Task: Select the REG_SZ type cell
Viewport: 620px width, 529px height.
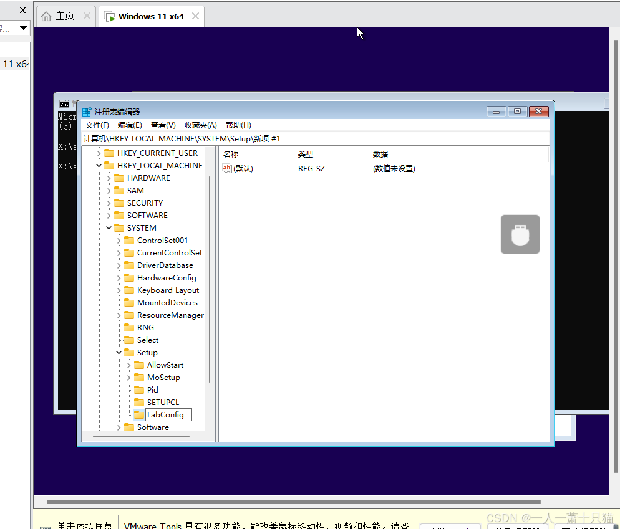Action: 312,169
